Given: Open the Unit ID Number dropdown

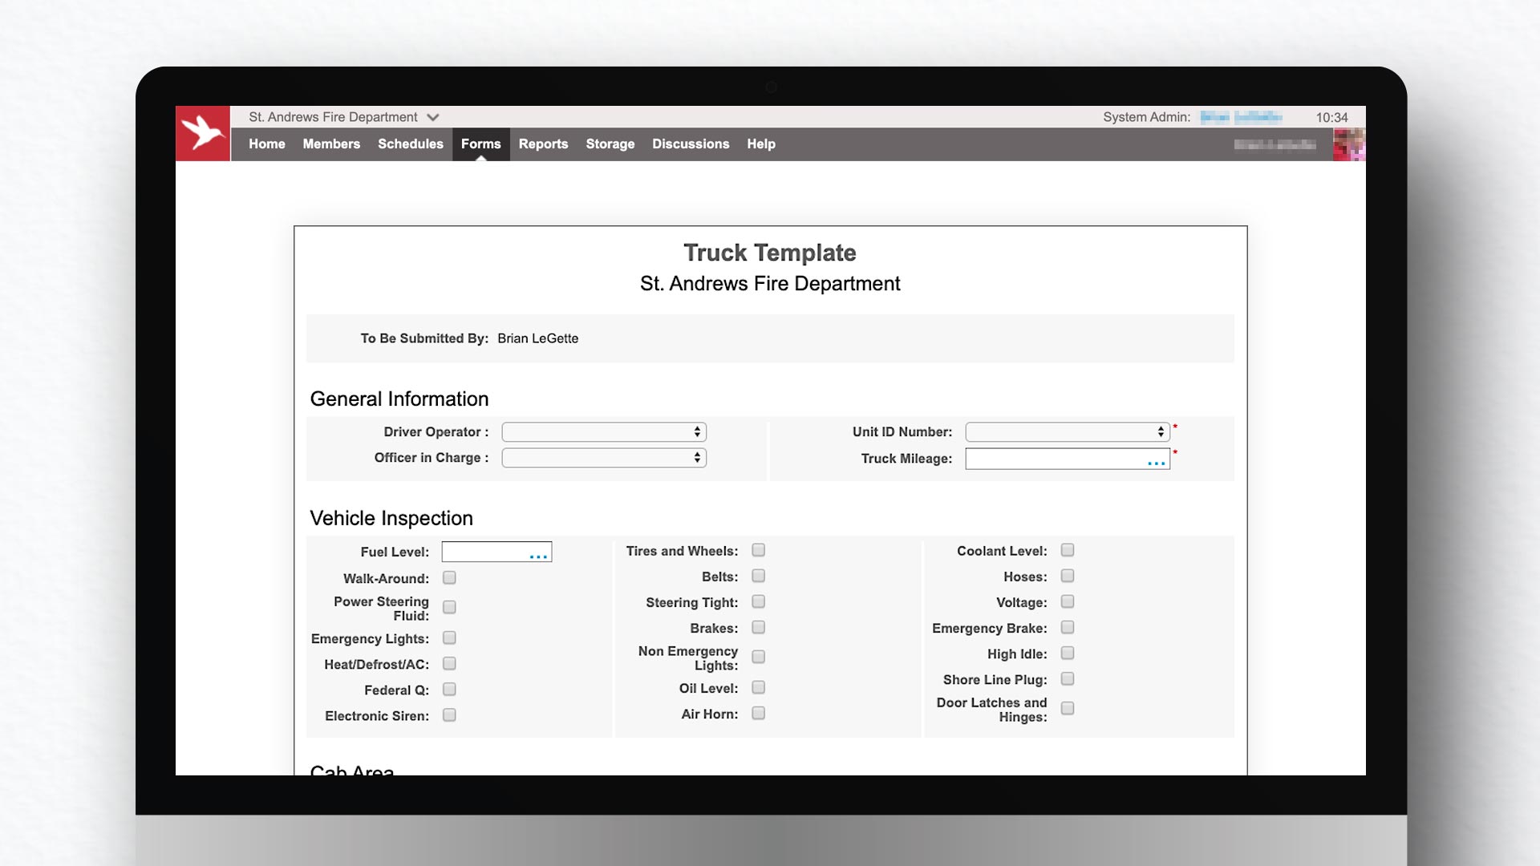Looking at the screenshot, I should coord(1068,431).
